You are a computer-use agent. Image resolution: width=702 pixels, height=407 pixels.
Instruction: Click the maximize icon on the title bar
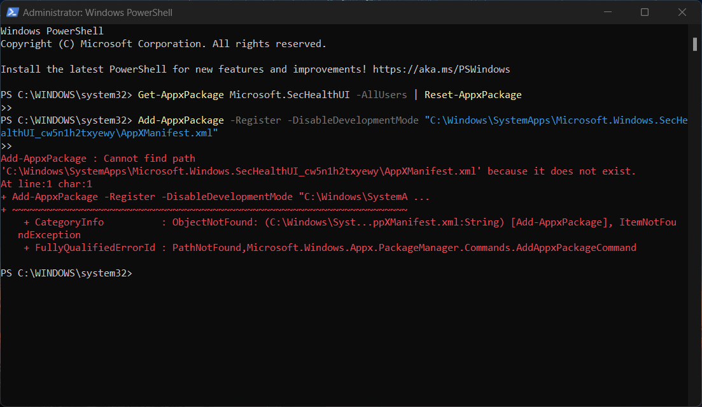[x=645, y=12]
